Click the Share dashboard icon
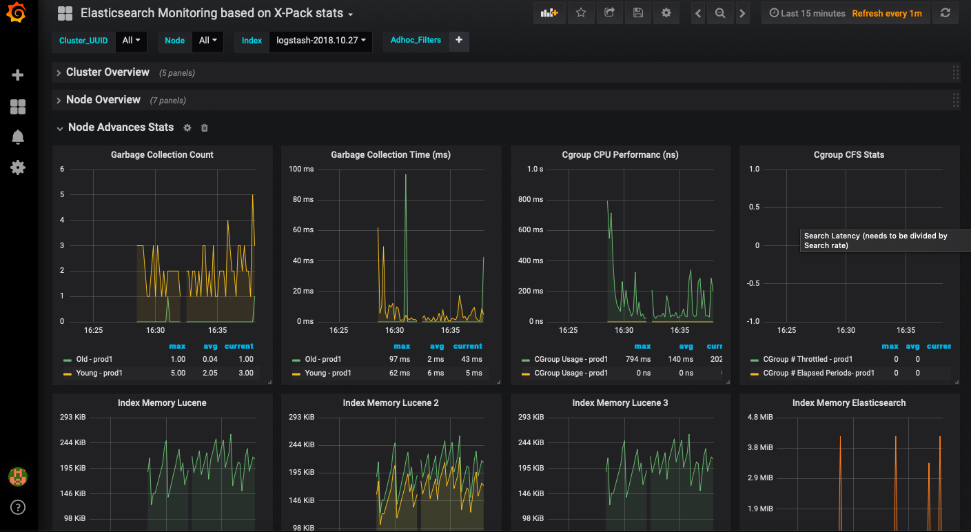Viewport: 971px width, 532px height. tap(609, 13)
